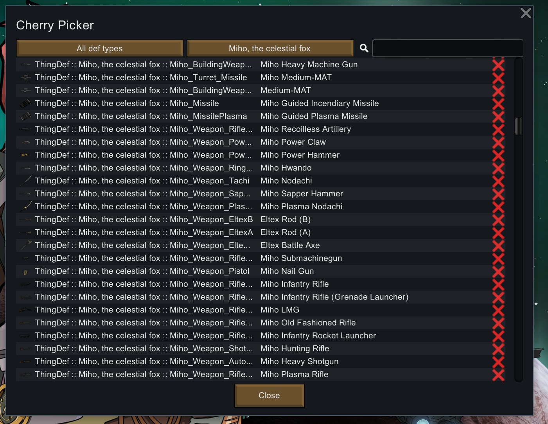Viewport: 548px width, 424px height.
Task: Remove Miho Guided Incendiary Missile via red X
Action: (x=498, y=103)
